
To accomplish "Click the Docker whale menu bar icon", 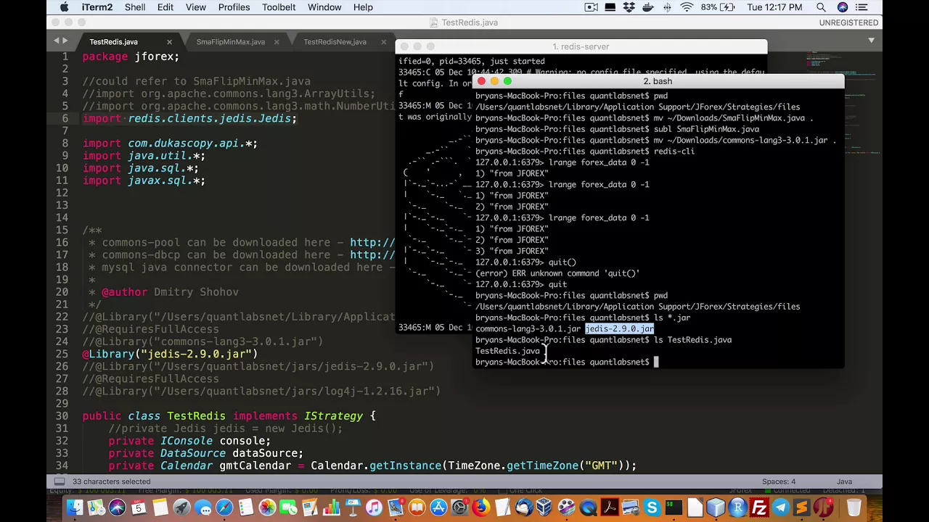I will click(x=648, y=7).
